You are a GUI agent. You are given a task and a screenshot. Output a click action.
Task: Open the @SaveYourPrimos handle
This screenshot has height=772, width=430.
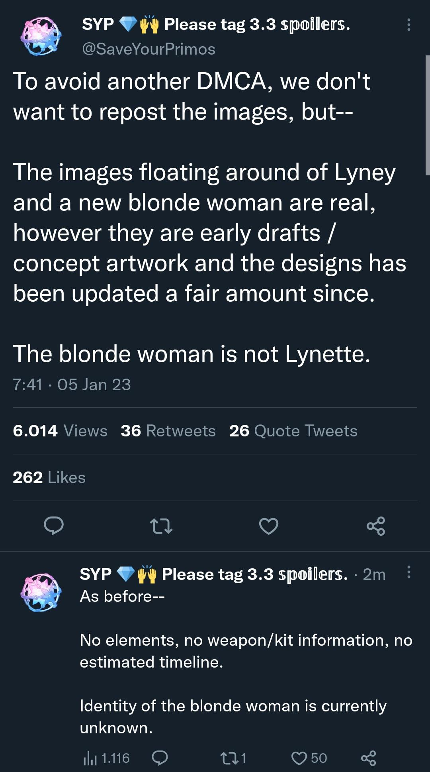pos(149,49)
